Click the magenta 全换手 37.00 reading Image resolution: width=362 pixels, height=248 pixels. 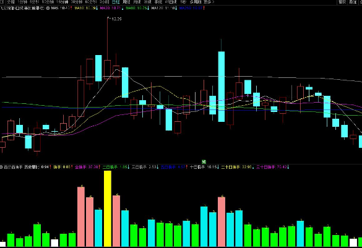point(87,167)
